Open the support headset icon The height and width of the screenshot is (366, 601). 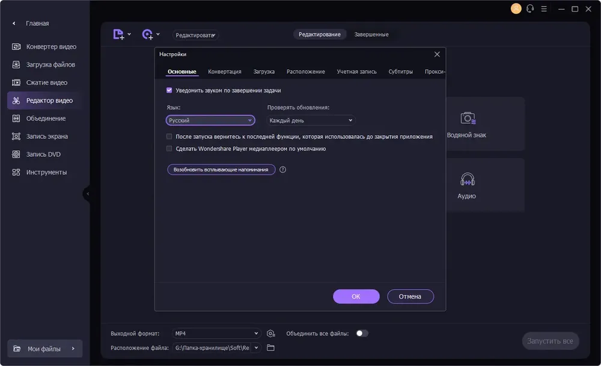(x=530, y=8)
